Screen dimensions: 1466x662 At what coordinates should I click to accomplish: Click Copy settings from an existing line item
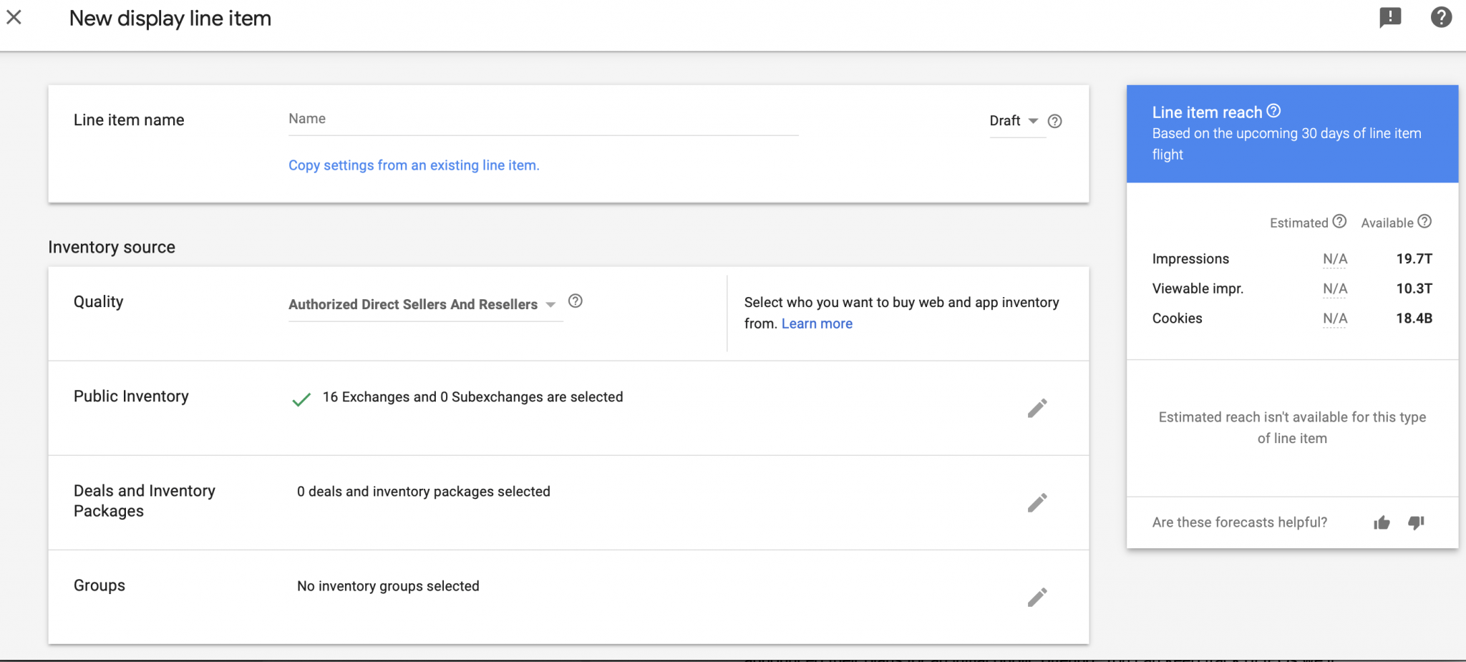coord(414,165)
